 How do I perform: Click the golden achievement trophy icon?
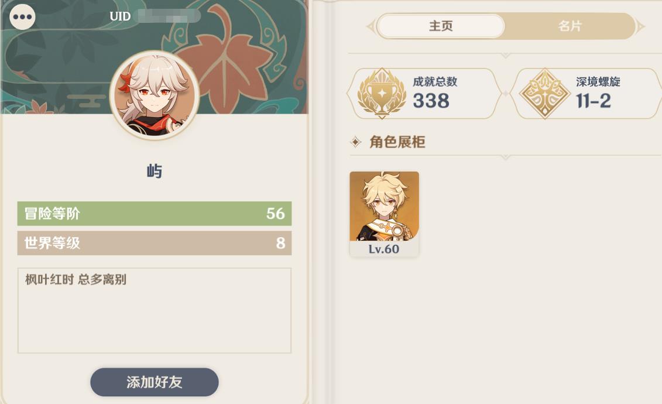click(x=382, y=93)
